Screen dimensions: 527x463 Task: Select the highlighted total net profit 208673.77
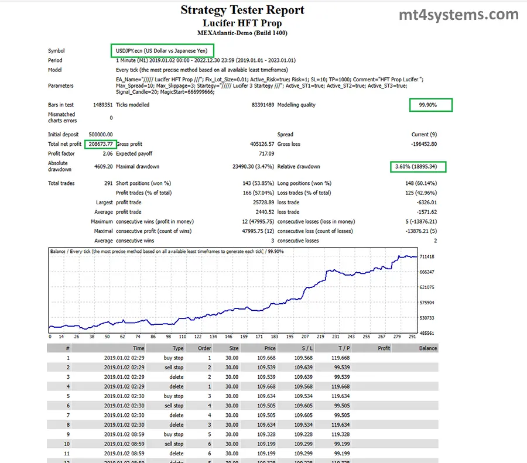(99, 144)
